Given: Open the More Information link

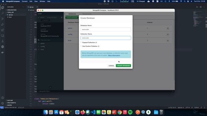Looking at the screenshot, I should coord(114,55).
